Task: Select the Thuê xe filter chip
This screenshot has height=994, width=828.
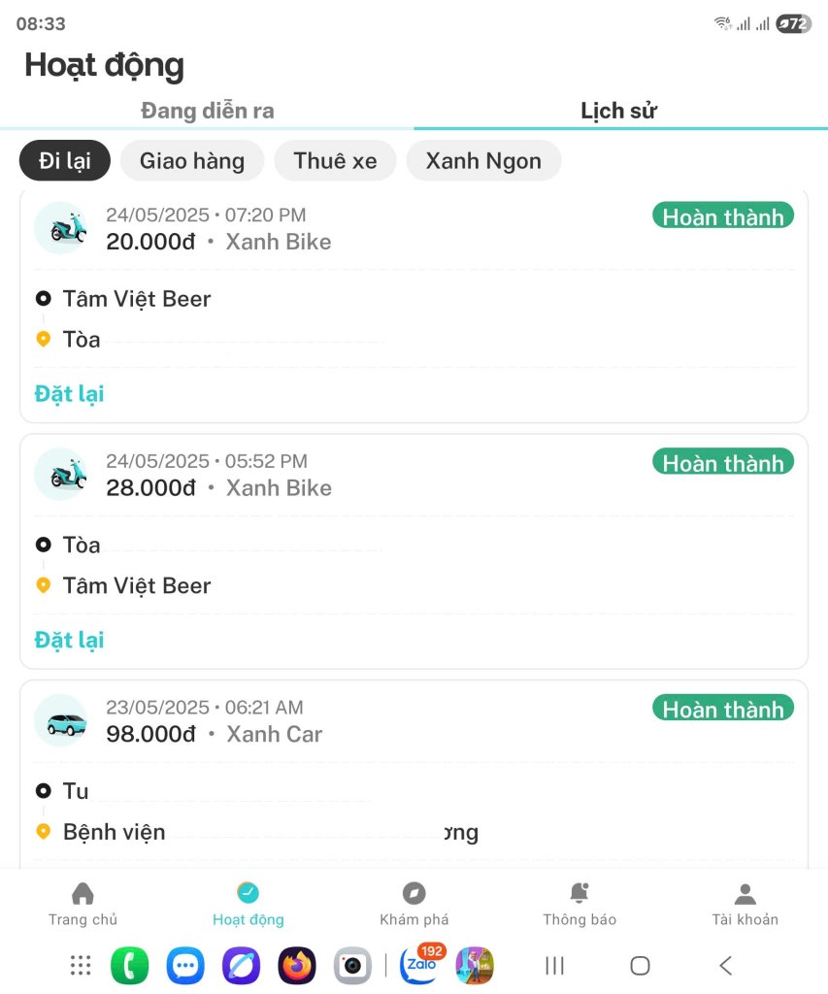Action: 335,160
